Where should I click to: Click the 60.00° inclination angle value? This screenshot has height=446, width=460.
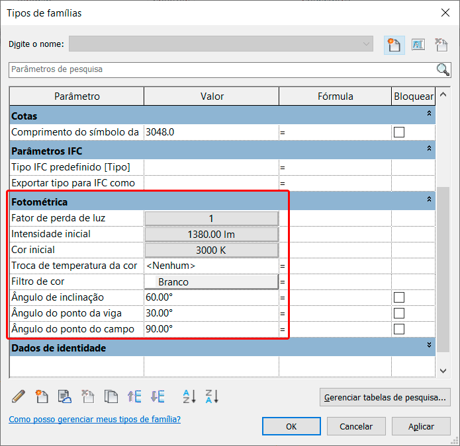pos(211,297)
